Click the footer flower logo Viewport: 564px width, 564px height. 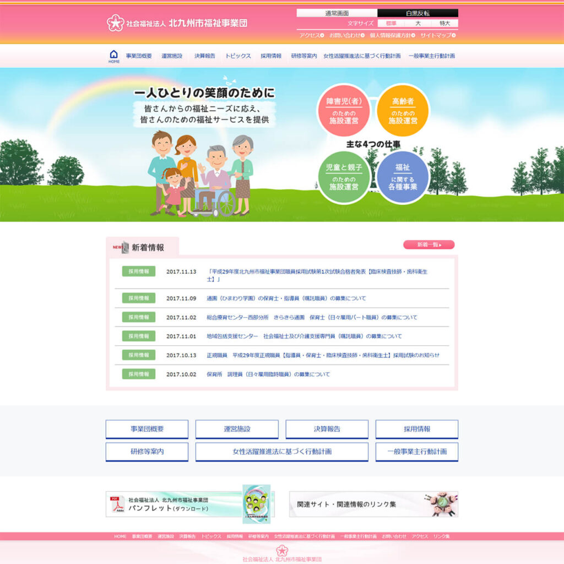(x=282, y=550)
